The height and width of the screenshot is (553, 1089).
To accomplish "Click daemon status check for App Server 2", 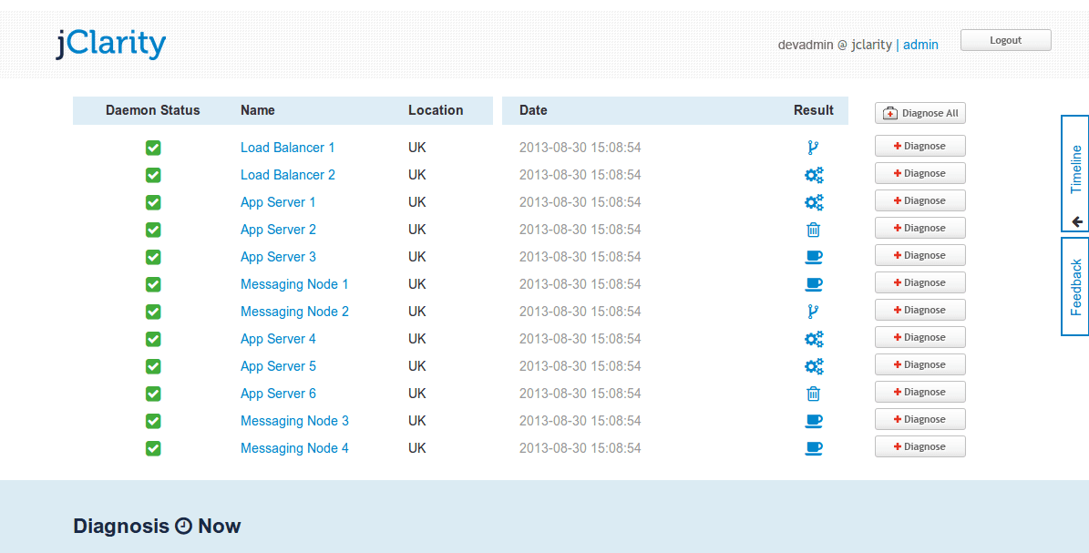I will coord(153,230).
